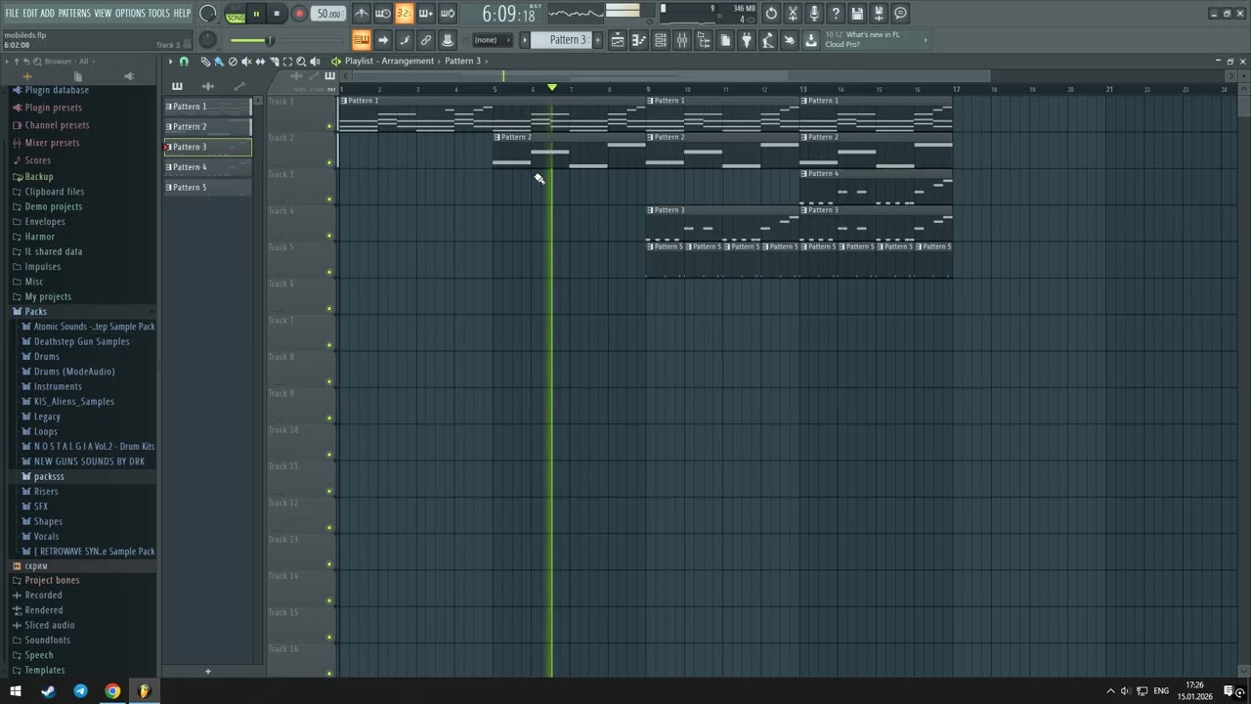The width and height of the screenshot is (1251, 704).
Task: Open the (none) snap selector dropdown
Action: coord(491,39)
